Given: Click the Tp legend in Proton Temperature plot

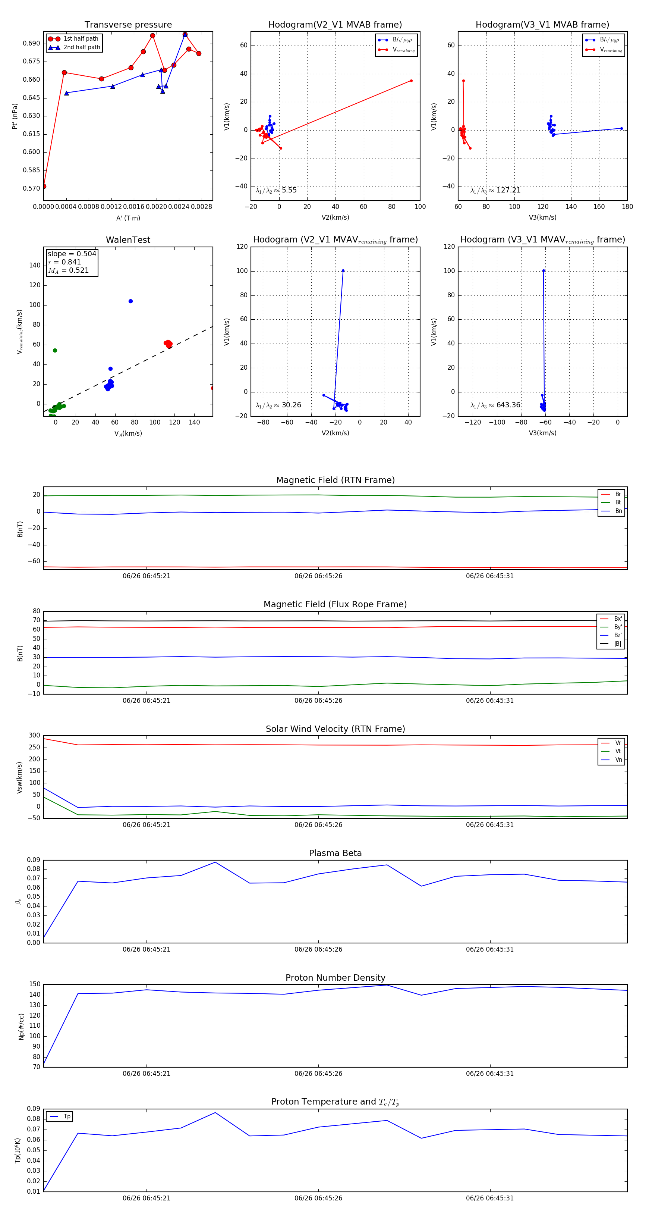Looking at the screenshot, I should pyautogui.click(x=60, y=1116).
